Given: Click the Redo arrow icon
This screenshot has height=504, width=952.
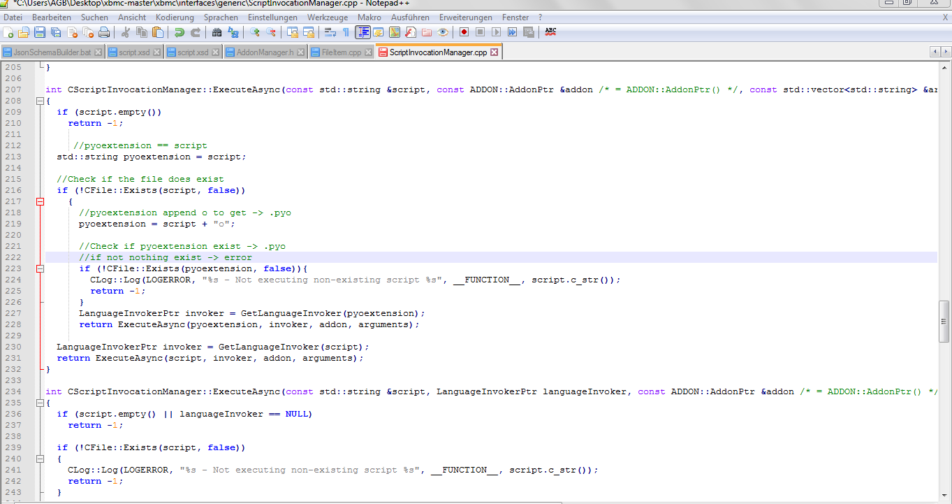Looking at the screenshot, I should point(196,32).
